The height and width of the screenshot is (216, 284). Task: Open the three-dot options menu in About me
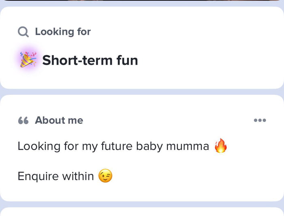coord(260,120)
